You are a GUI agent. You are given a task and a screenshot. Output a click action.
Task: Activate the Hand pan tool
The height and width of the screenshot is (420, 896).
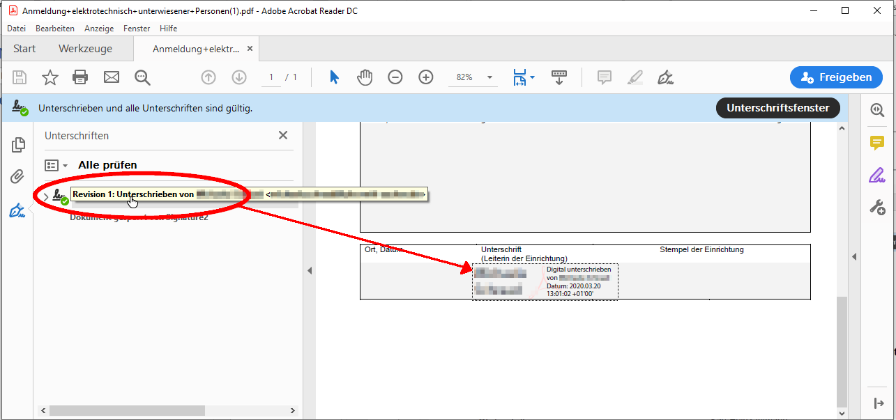point(365,77)
